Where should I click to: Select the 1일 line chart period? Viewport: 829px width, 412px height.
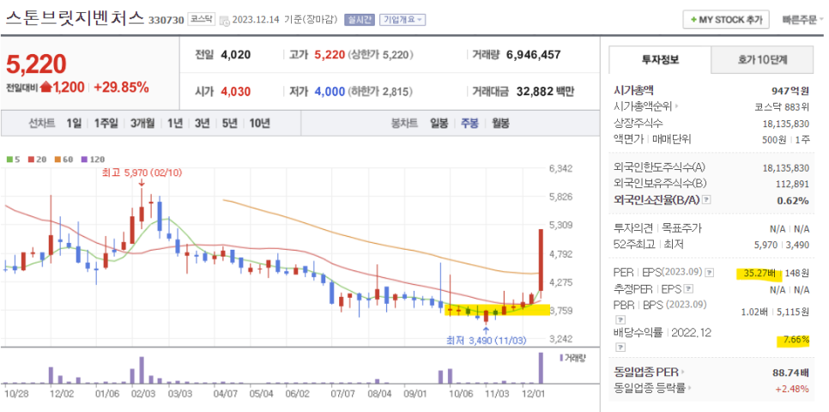[x=74, y=124]
